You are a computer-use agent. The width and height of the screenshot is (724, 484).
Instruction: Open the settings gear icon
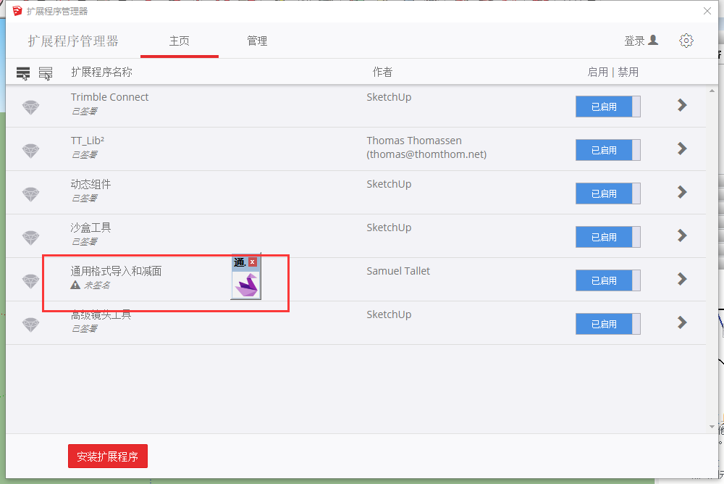coord(686,41)
